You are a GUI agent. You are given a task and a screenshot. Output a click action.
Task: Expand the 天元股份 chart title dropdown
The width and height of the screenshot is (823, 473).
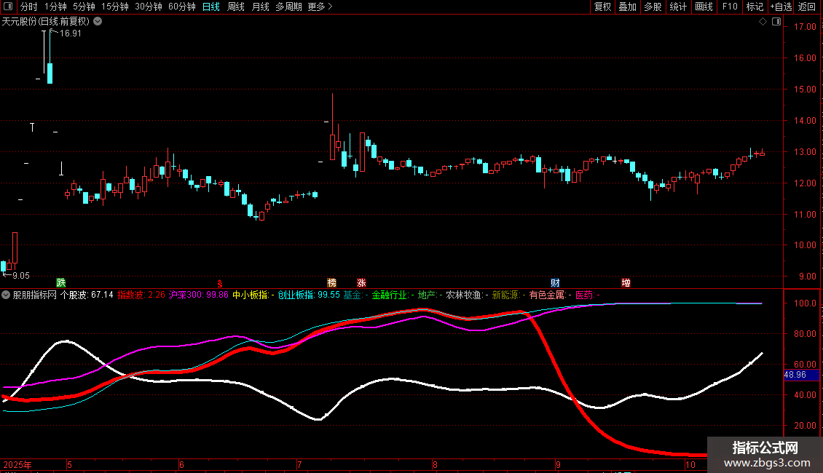98,22
